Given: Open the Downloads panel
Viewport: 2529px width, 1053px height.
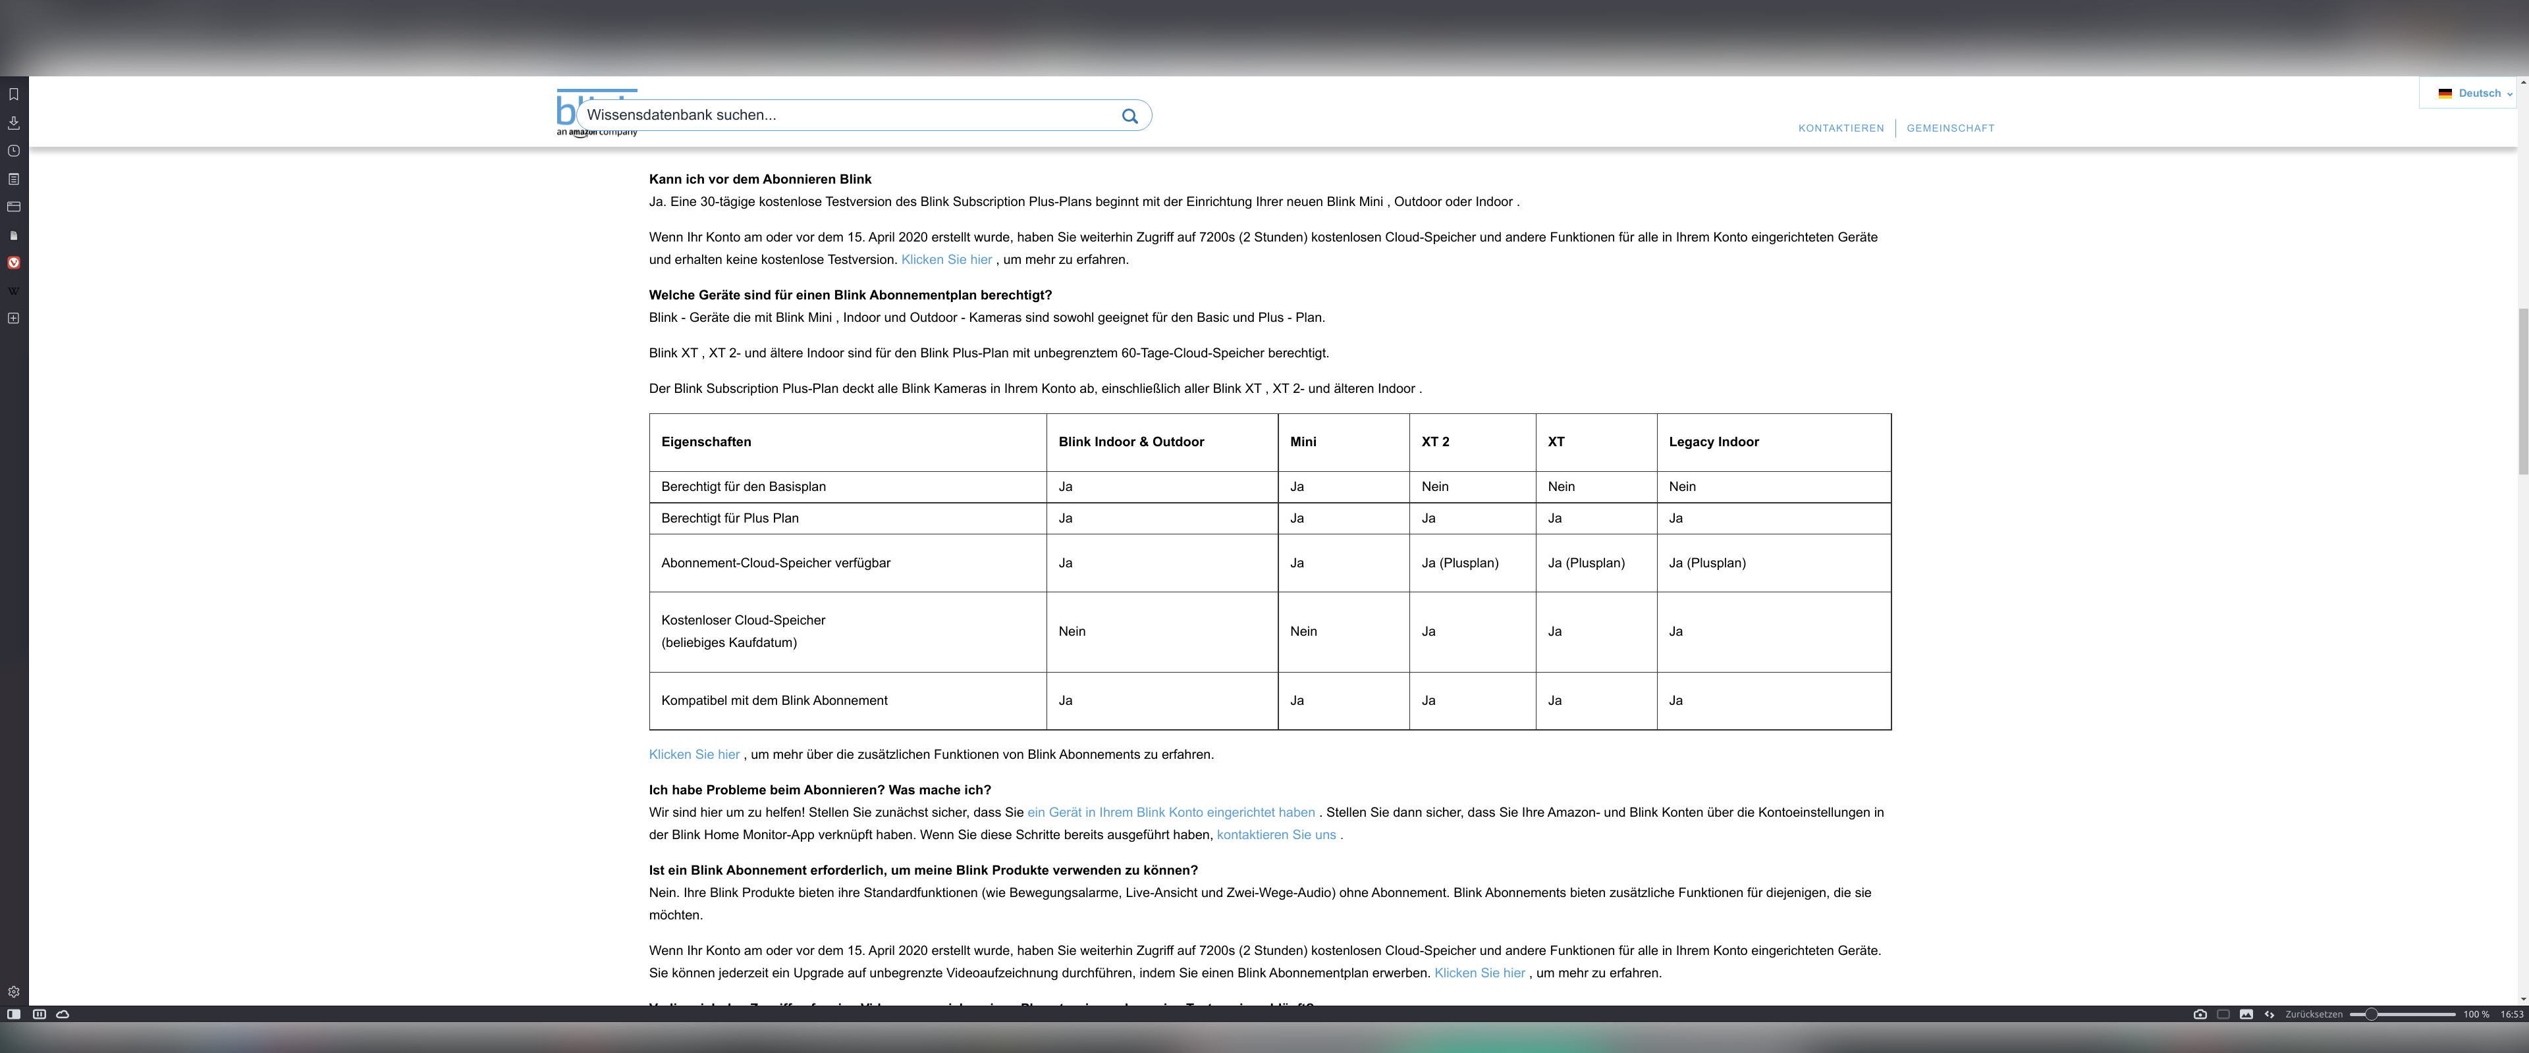Looking at the screenshot, I should (14, 122).
